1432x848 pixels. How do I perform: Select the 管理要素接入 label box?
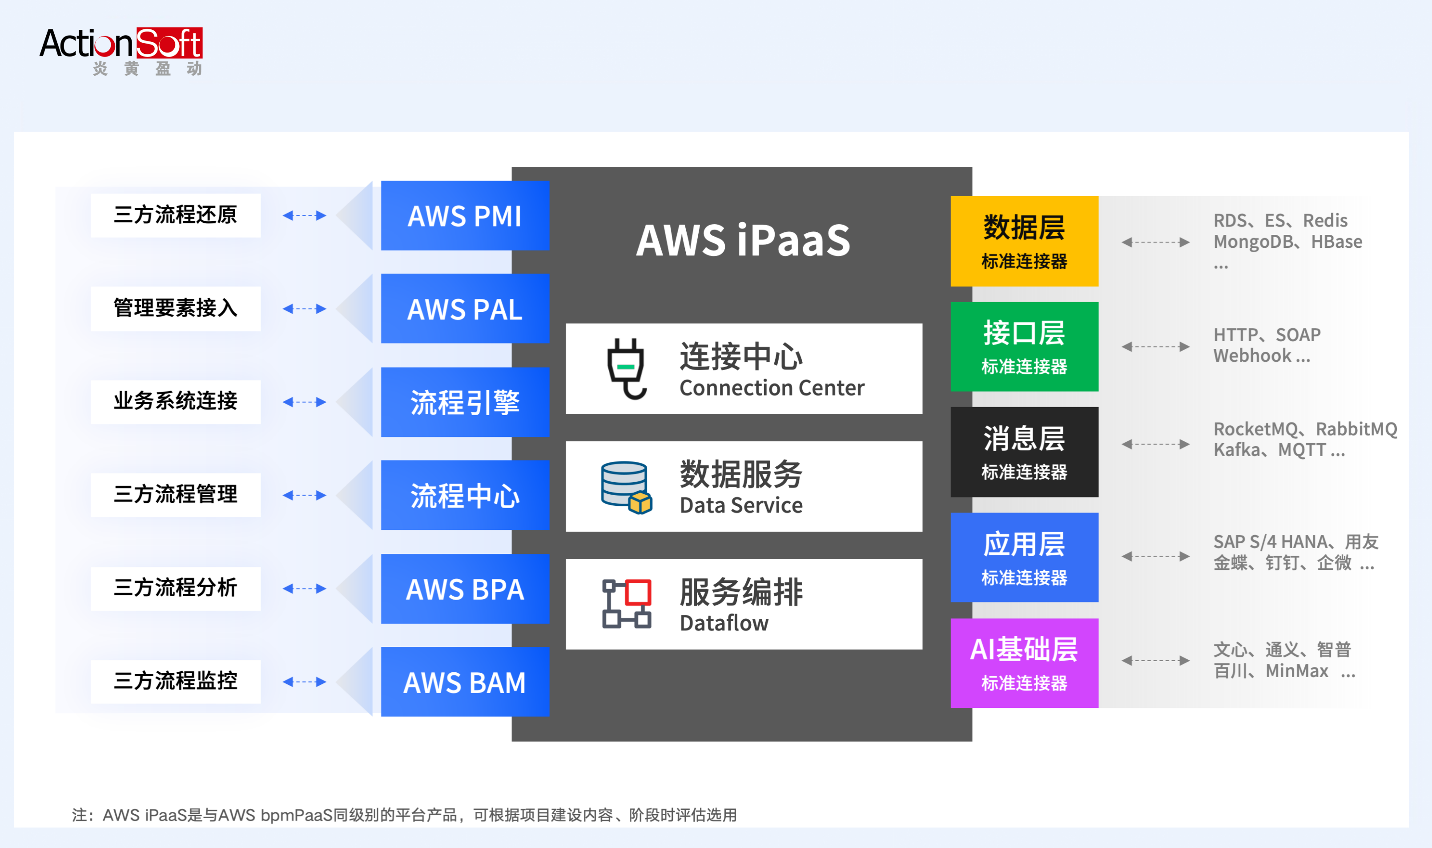tap(175, 309)
